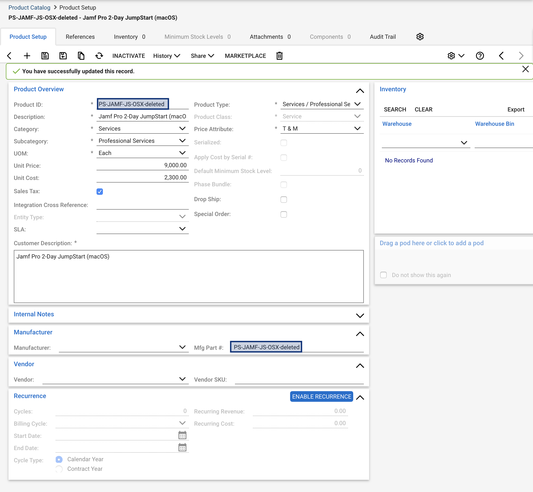
Task: Open the Share dropdown menu
Action: (202, 56)
